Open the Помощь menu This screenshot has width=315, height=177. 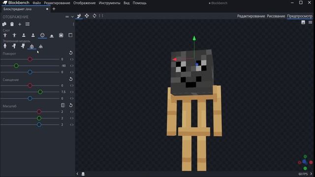[139, 3]
